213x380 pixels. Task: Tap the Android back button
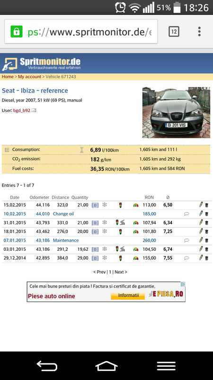point(47,365)
